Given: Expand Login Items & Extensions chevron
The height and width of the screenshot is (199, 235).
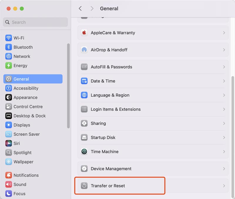Looking at the screenshot, I should coord(224,109).
